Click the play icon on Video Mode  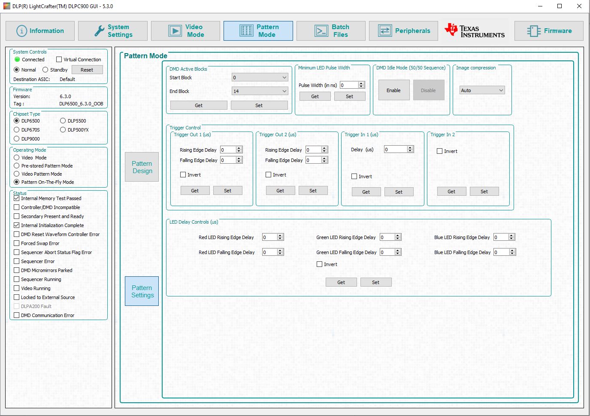175,31
